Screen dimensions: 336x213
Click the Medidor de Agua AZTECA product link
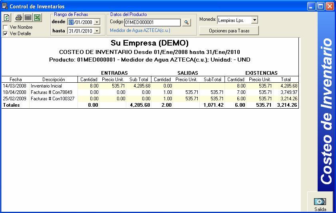pos(140,30)
